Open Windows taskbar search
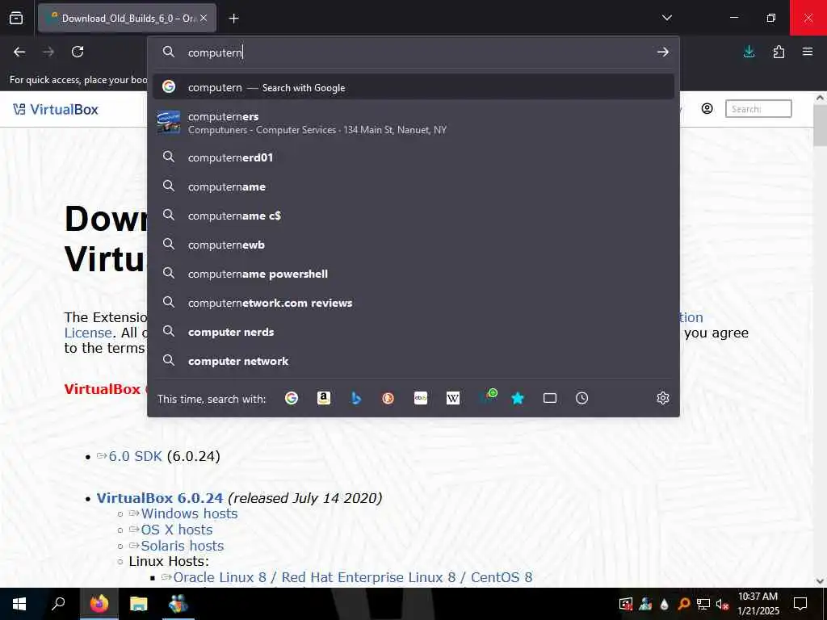 [58, 604]
